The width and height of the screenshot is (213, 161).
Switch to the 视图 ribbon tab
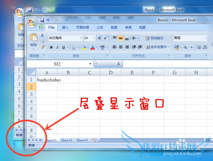pyautogui.click(x=142, y=27)
